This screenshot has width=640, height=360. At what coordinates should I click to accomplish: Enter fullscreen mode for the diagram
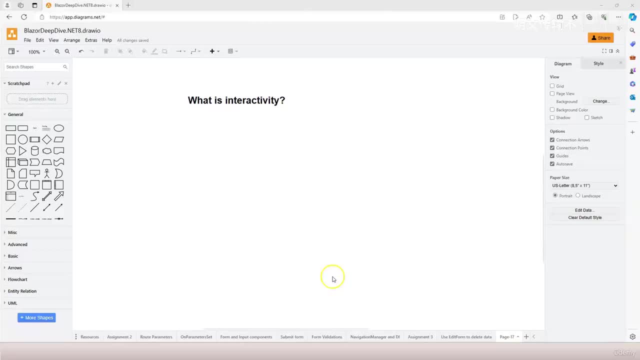click(604, 51)
